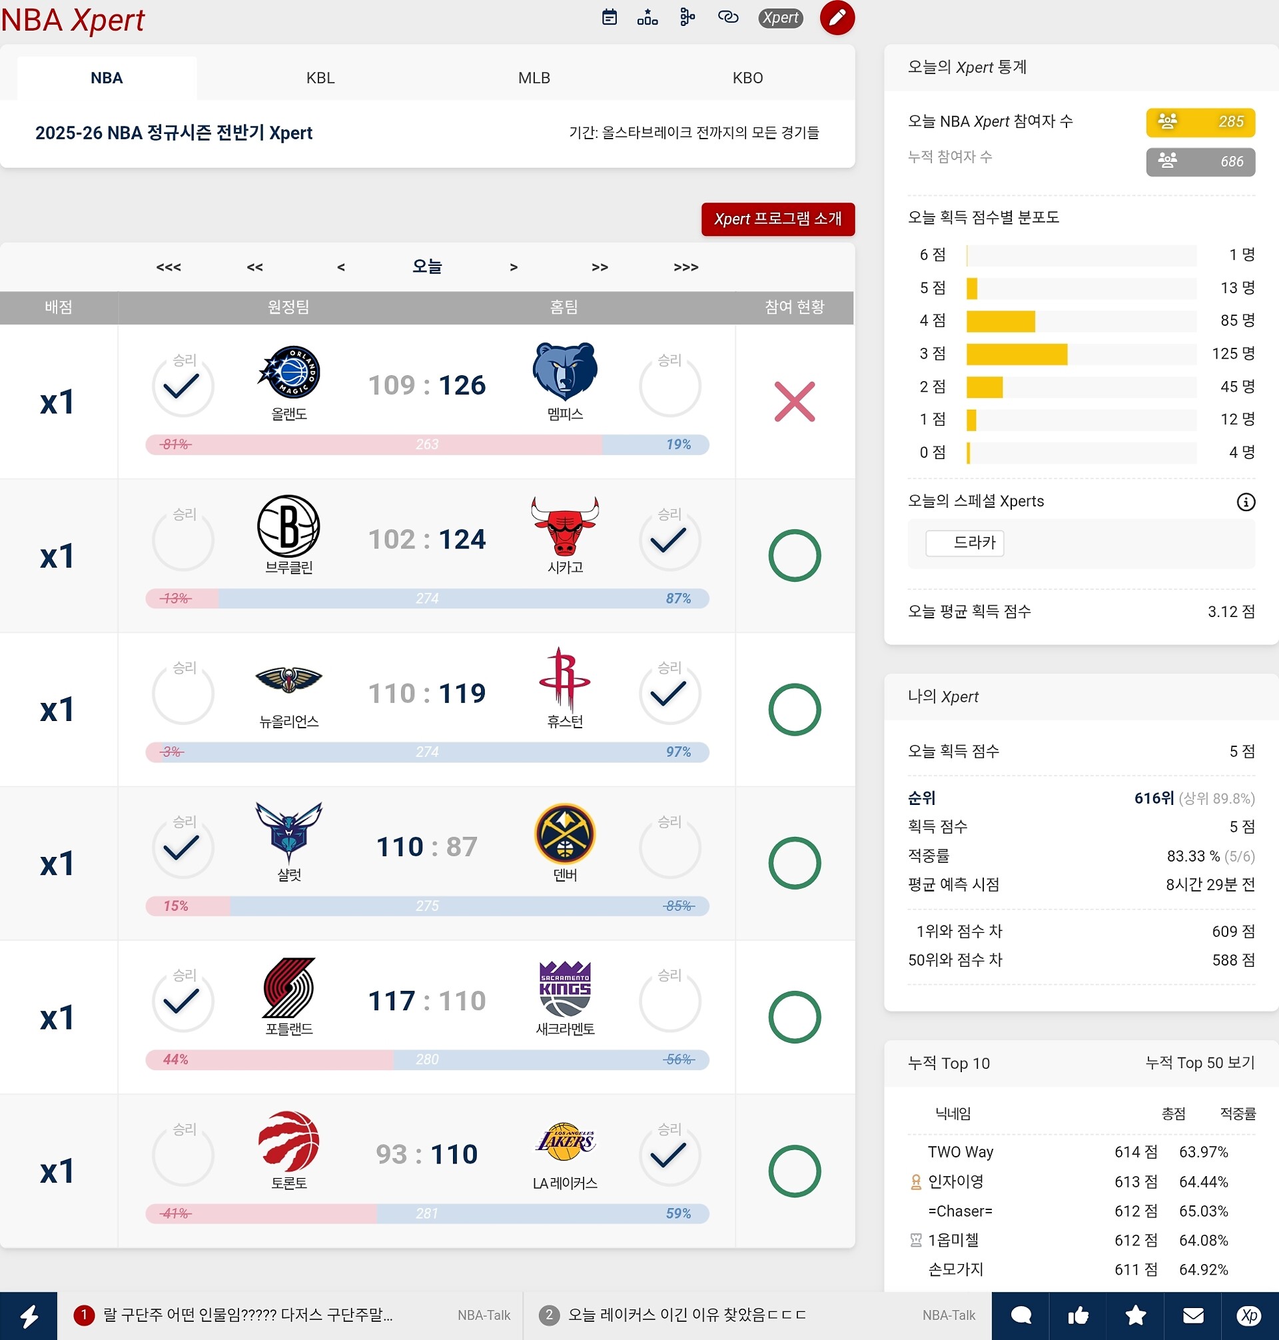The image size is (1279, 1340).
Task: Toggle the 덴버 win pick circle
Action: pos(669,848)
